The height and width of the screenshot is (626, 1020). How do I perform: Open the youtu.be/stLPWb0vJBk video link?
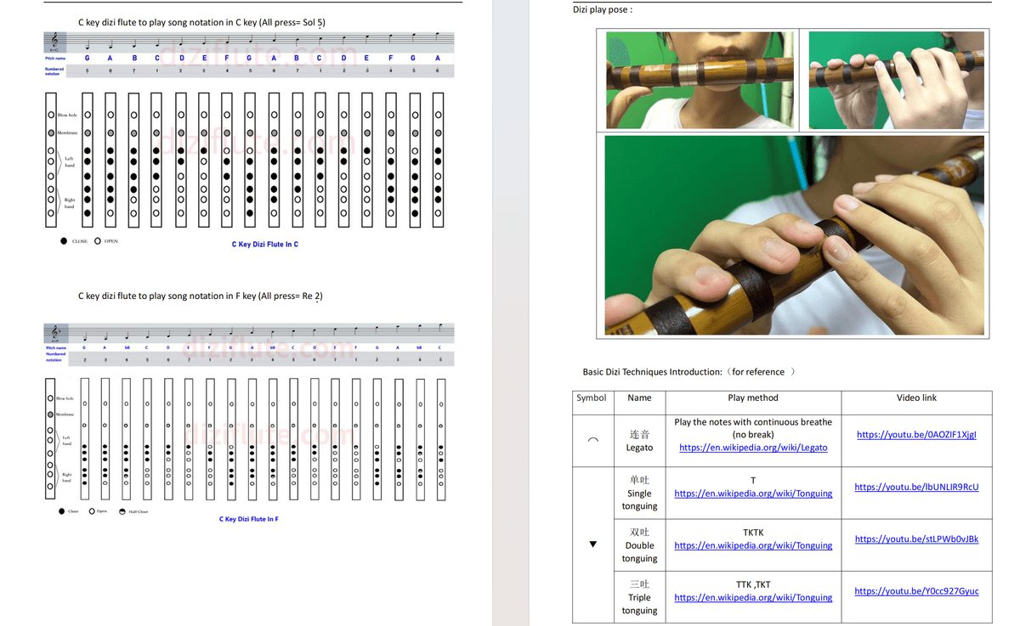coord(916,539)
